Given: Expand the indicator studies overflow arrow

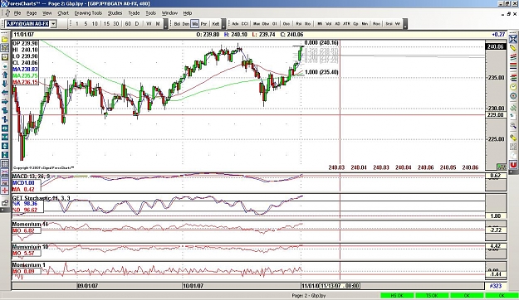Looking at the screenshot, I should (x=405, y=24).
